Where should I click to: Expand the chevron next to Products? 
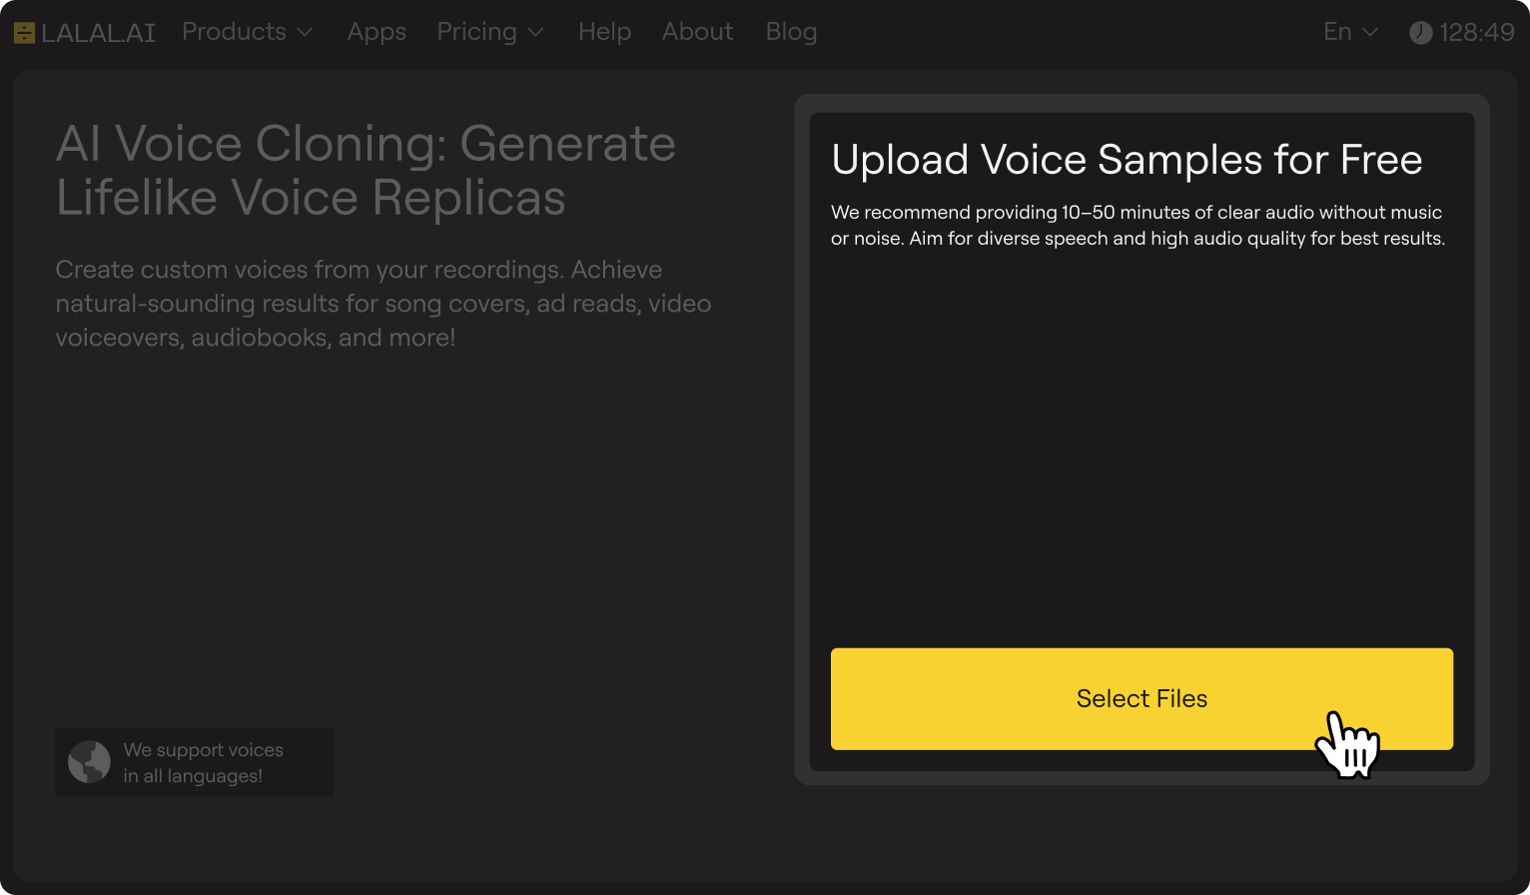[305, 33]
